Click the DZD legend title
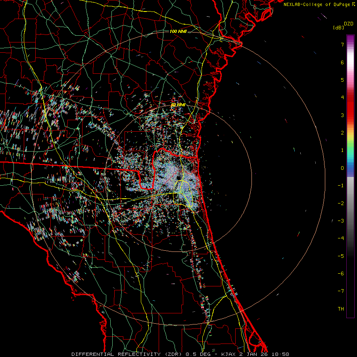 click(x=349, y=24)
